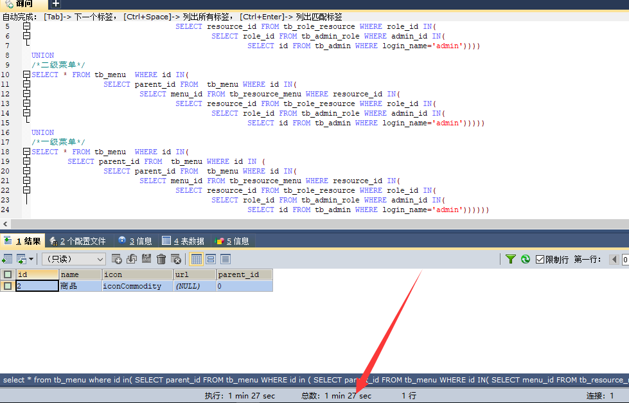This screenshot has width=629, height=403.
Task: Switch to grid view mode
Action: coord(197,259)
